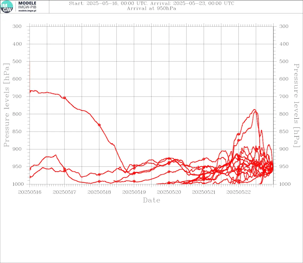Click the right axis 900 label
The image size is (303, 263).
tap(284, 149)
